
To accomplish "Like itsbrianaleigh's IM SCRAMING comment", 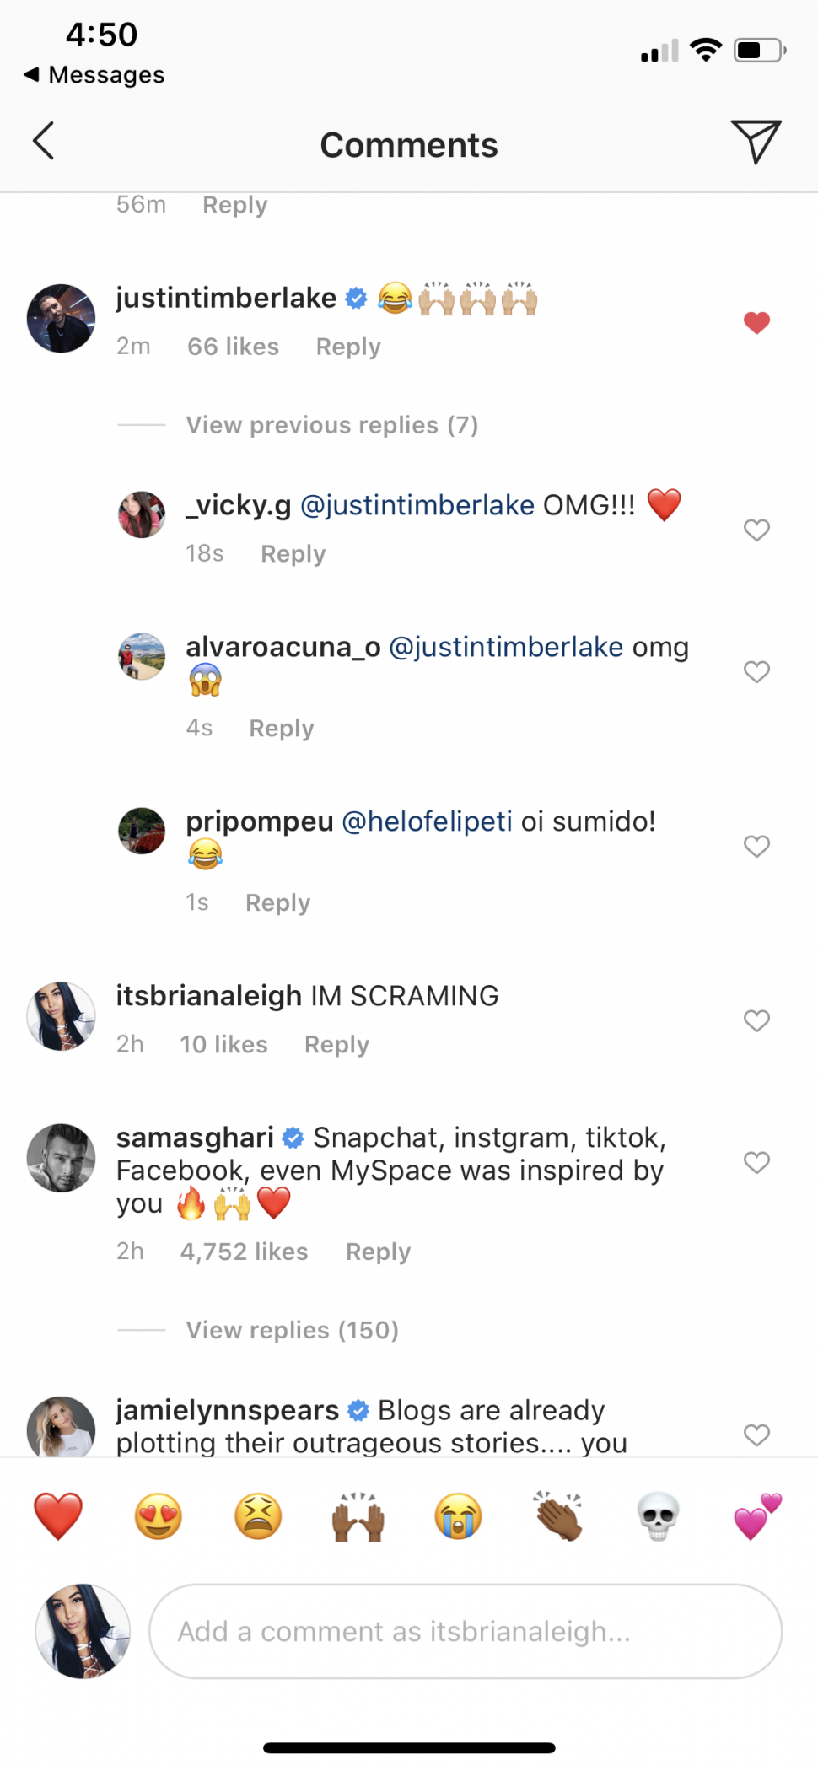I will (x=756, y=1020).
